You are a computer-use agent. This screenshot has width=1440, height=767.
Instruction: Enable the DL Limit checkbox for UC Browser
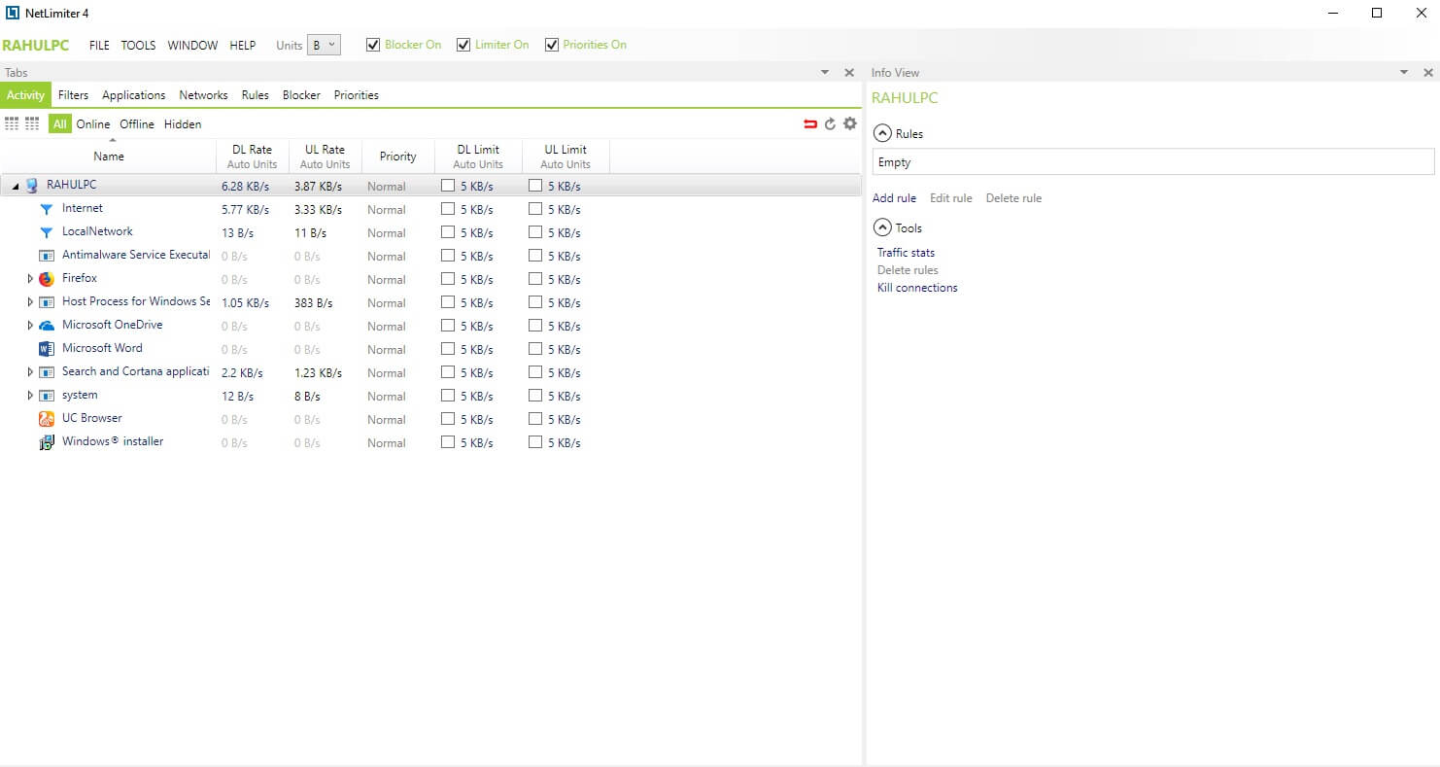[x=448, y=418]
